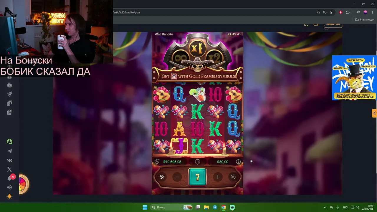Open the joystick games sidebar icon
This screenshot has height=212, width=377.
[x=9, y=85]
